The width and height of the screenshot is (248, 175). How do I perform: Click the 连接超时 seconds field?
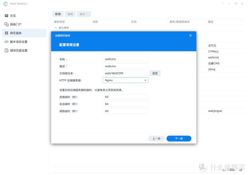(125, 97)
